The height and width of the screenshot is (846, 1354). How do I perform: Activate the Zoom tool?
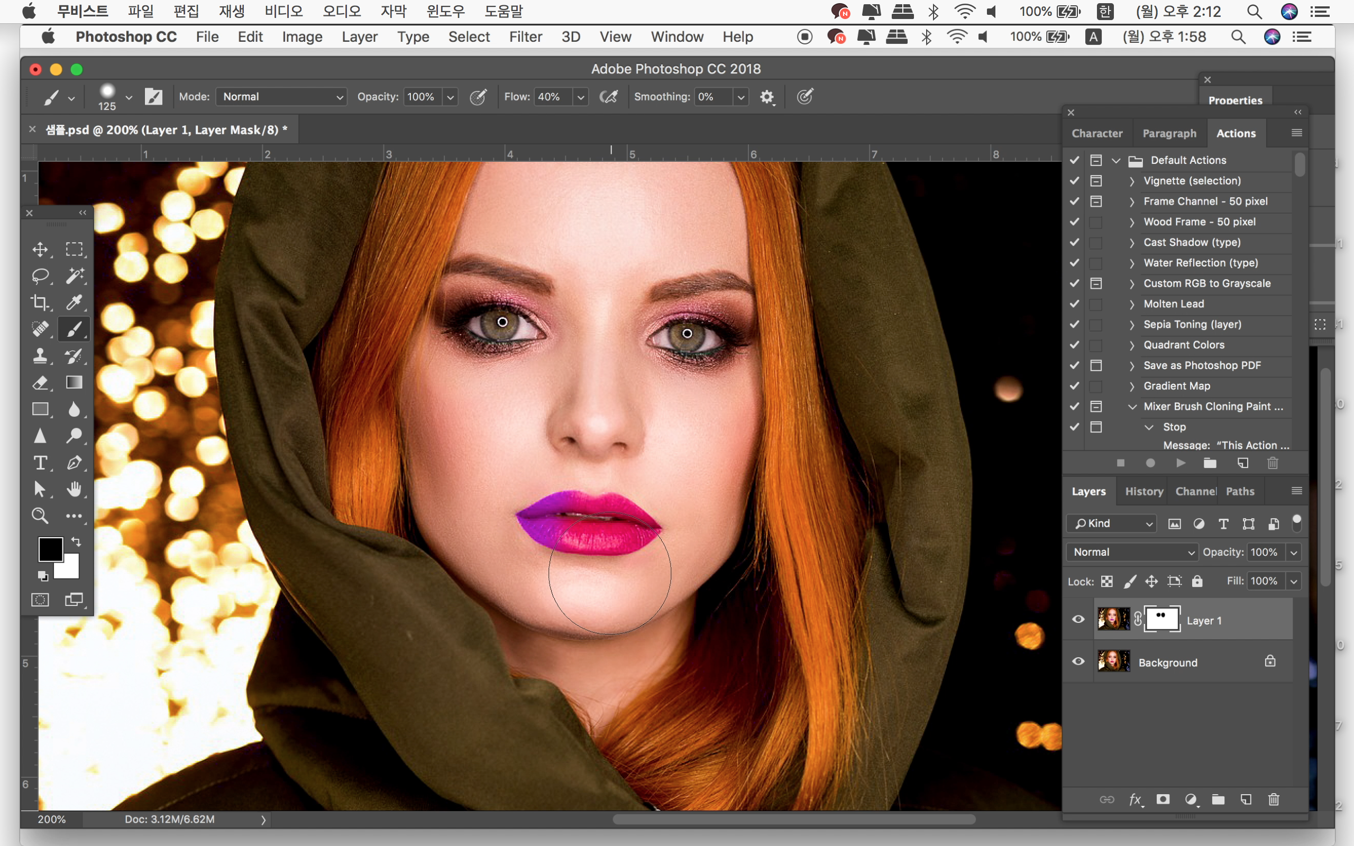40,516
